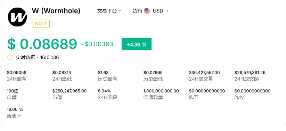The height and width of the screenshot is (131, 286).
Task: Click the 历史最高 value $1.63
Action: click(103, 73)
